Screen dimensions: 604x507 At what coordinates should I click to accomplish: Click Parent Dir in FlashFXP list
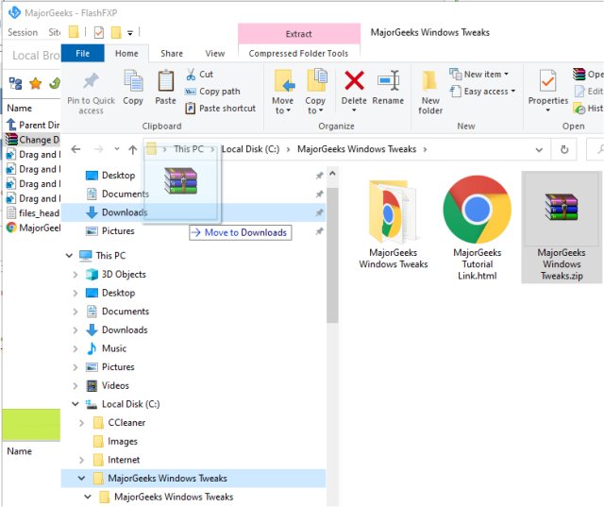click(x=33, y=125)
